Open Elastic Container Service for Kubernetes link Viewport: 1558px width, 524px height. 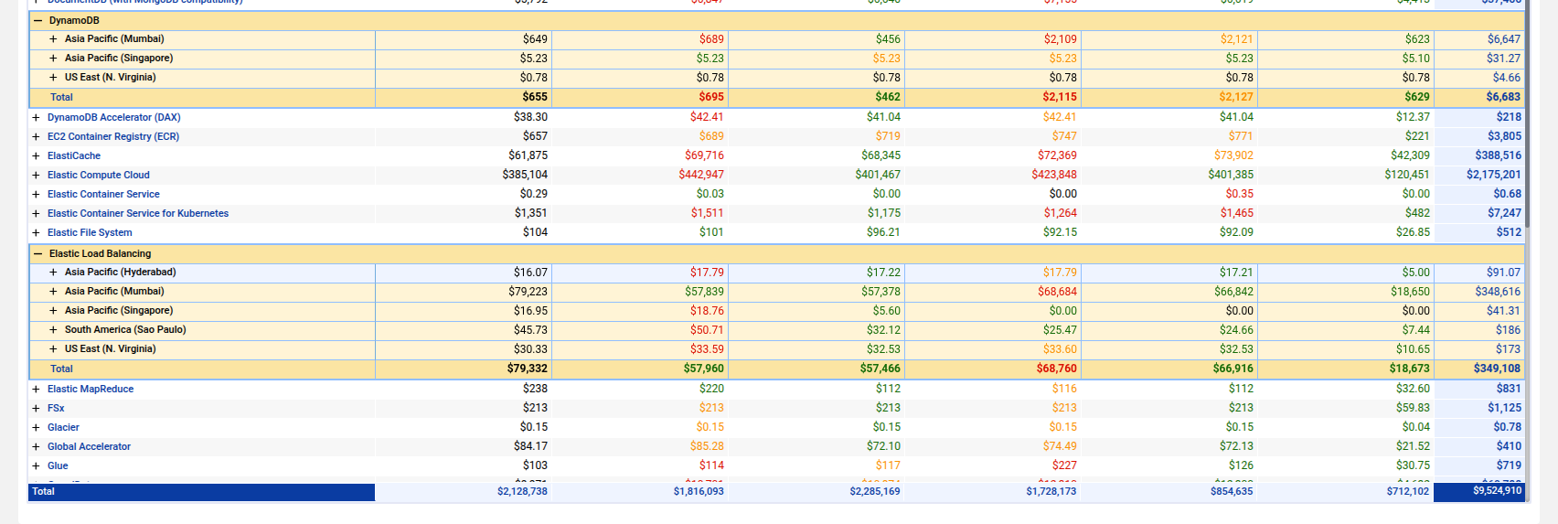tap(138, 213)
